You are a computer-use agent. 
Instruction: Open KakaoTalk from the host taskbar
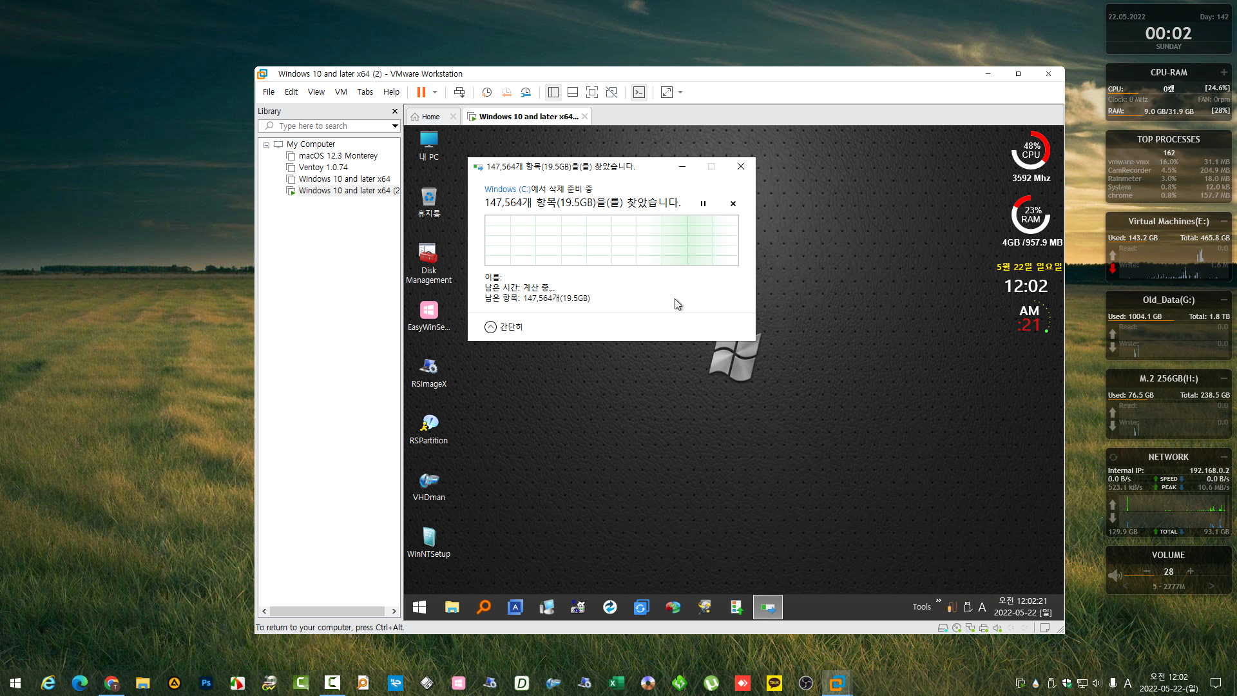[x=774, y=683]
